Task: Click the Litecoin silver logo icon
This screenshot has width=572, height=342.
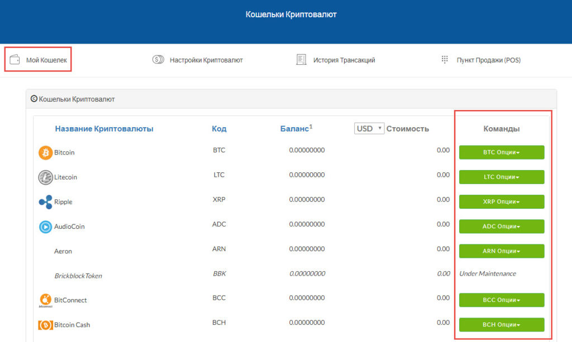Action: 45,177
